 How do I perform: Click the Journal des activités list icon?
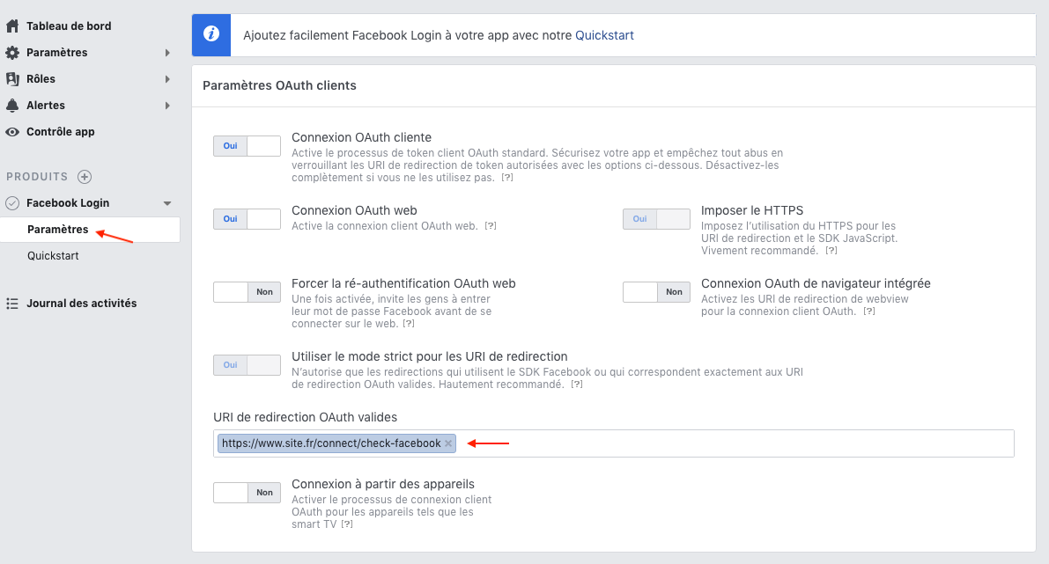pos(12,304)
